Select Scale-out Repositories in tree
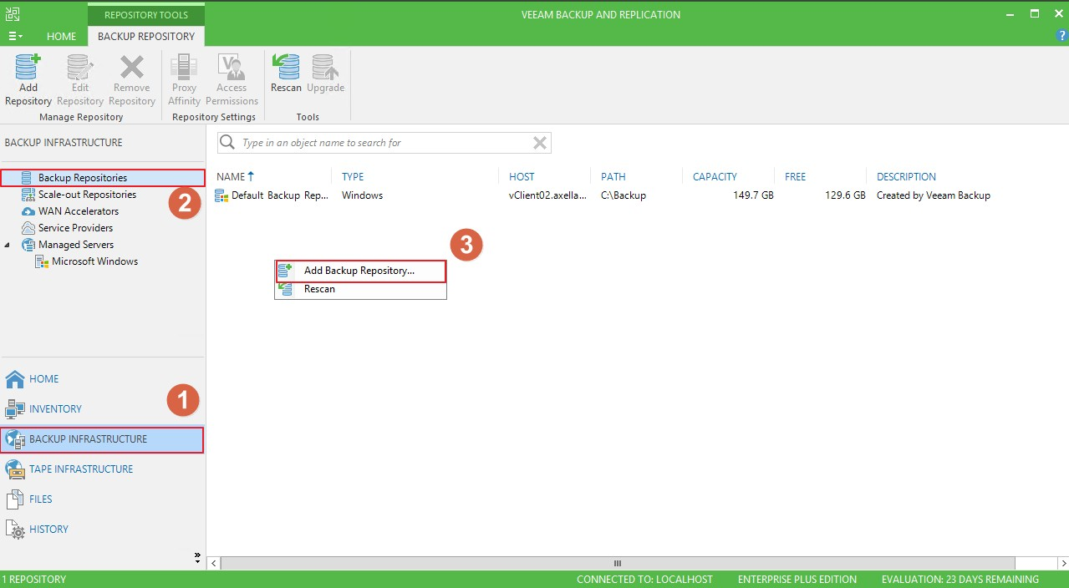 (87, 195)
